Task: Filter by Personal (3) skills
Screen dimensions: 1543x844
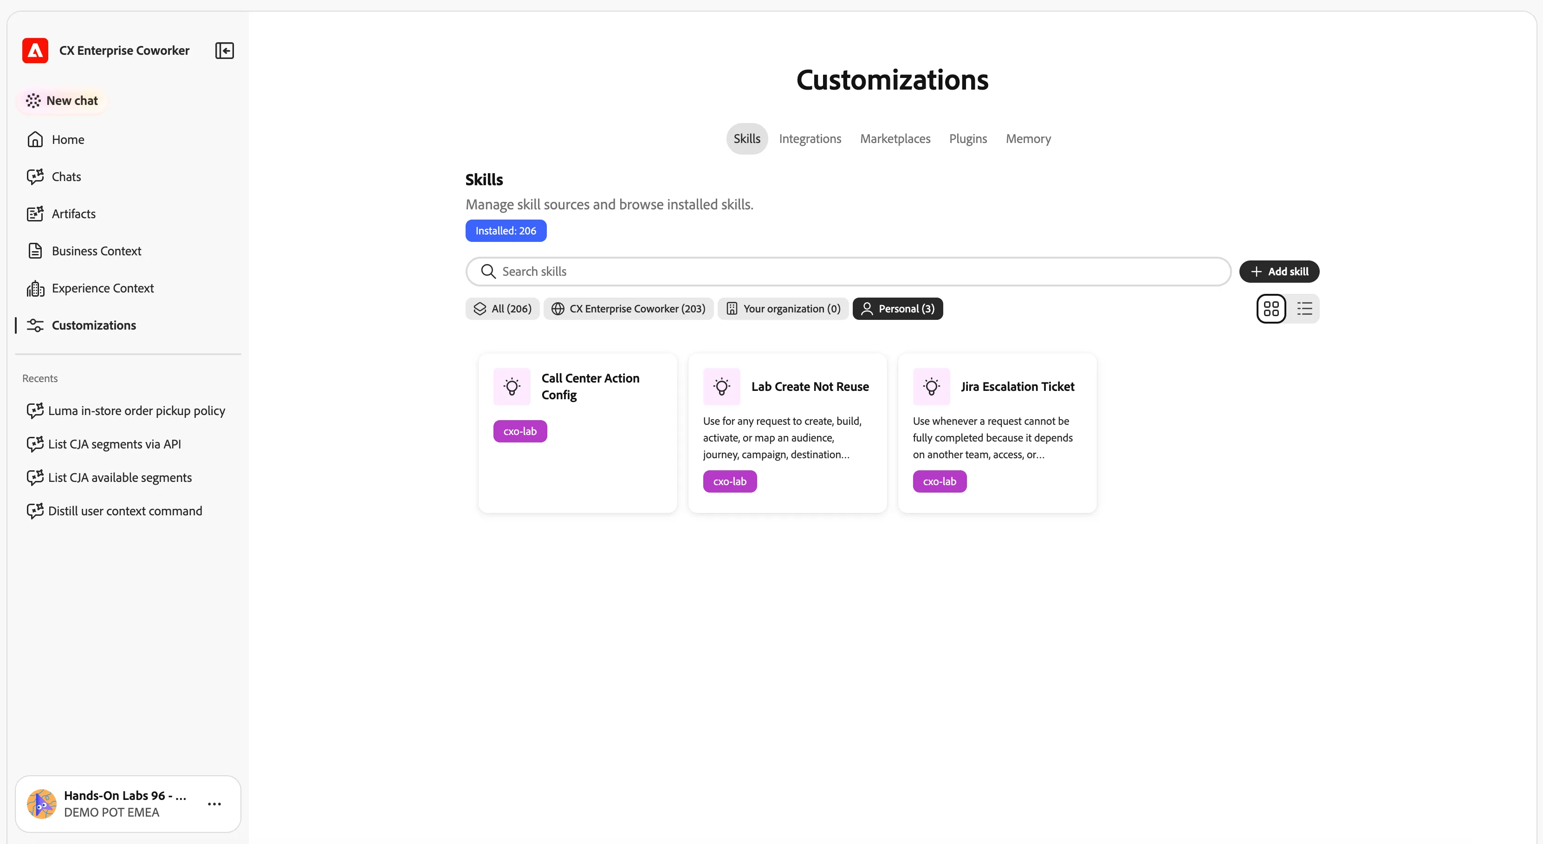Action: click(x=897, y=309)
